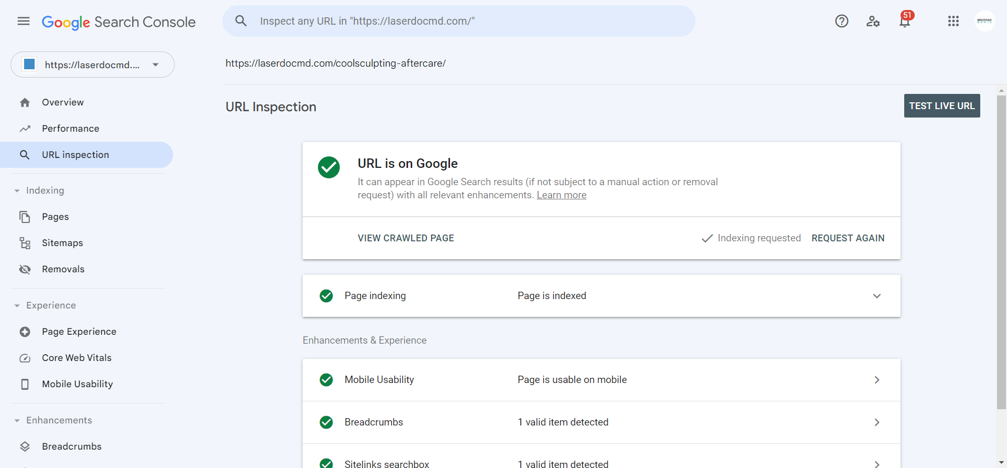
Task: Go to Core Web Vitals report
Action: (x=77, y=358)
